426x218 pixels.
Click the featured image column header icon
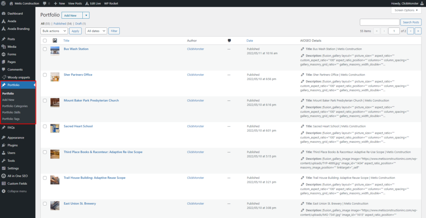pyautogui.click(x=54, y=40)
